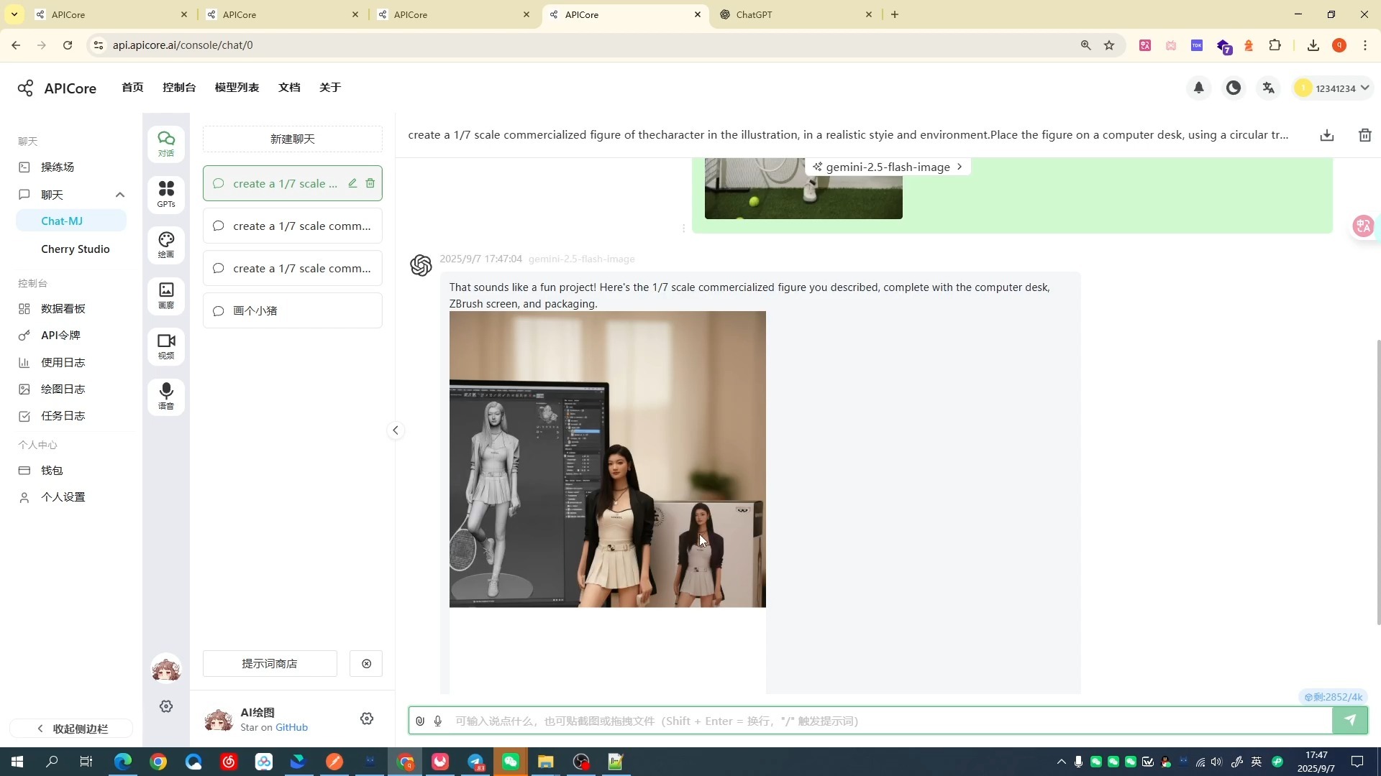Open the 绘画 palette panel
The width and height of the screenshot is (1381, 776).
coord(166,244)
